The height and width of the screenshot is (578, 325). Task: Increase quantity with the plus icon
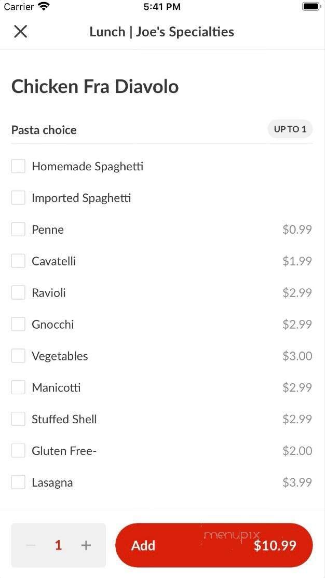(x=86, y=545)
